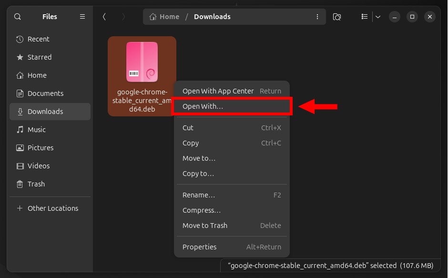Click the search magnifier icon
Image resolution: width=448 pixels, height=278 pixels.
click(18, 17)
